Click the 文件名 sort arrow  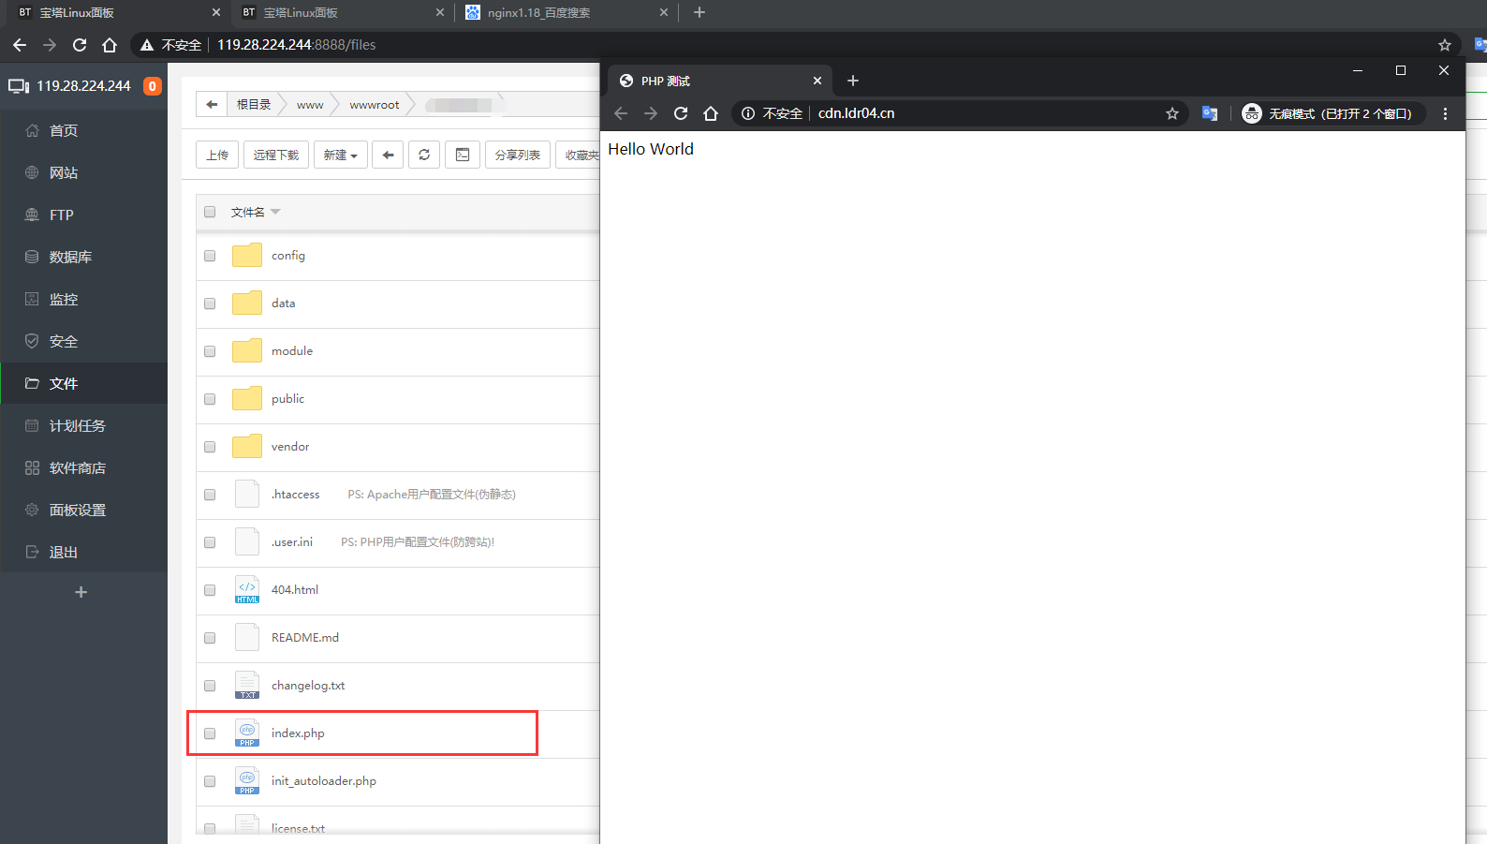275,212
